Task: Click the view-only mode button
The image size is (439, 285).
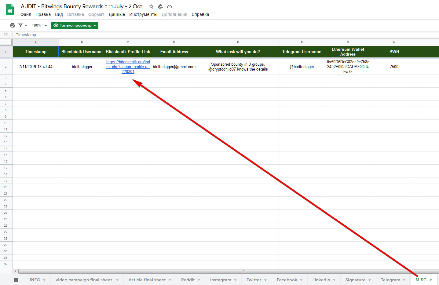Action: pos(75,25)
